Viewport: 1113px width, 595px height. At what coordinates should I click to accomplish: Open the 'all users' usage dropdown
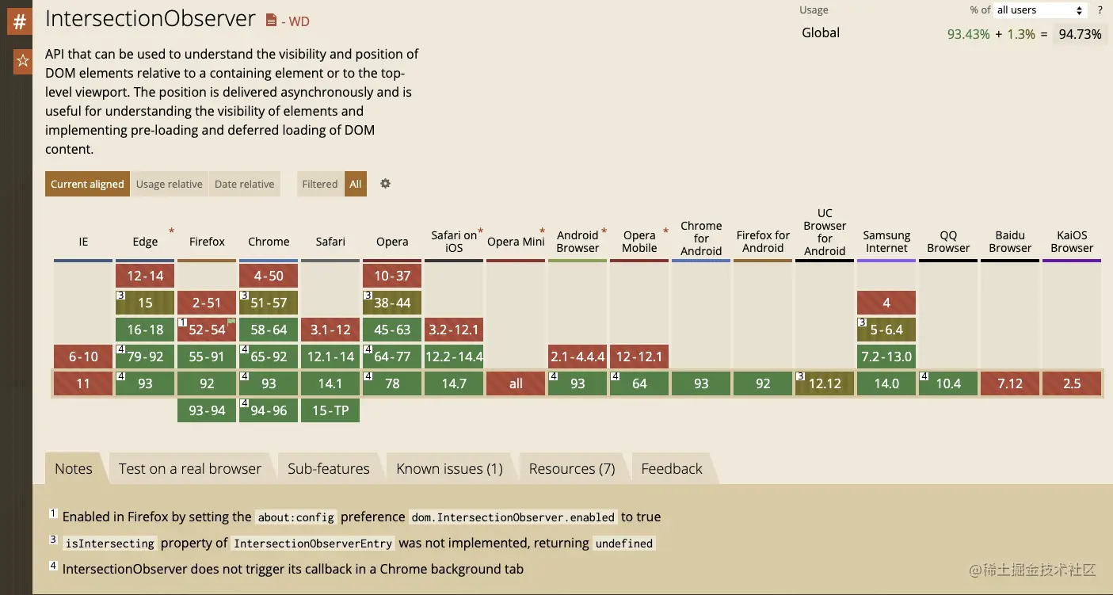point(1040,10)
